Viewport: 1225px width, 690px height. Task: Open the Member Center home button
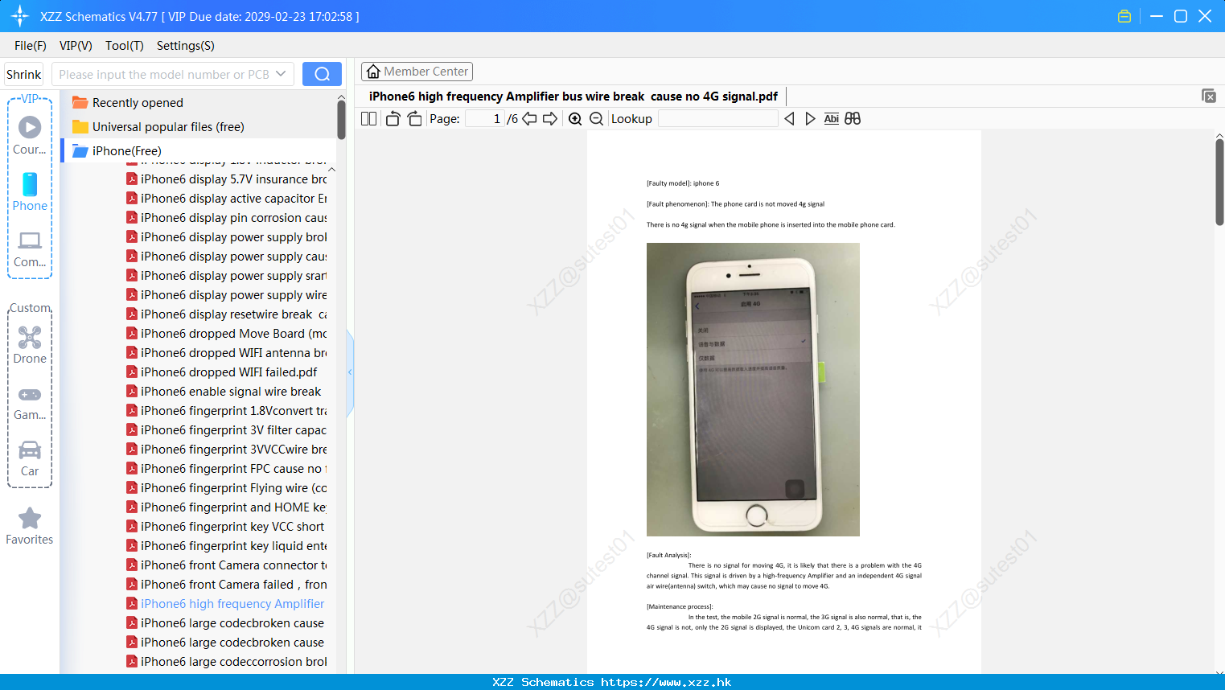417,72
